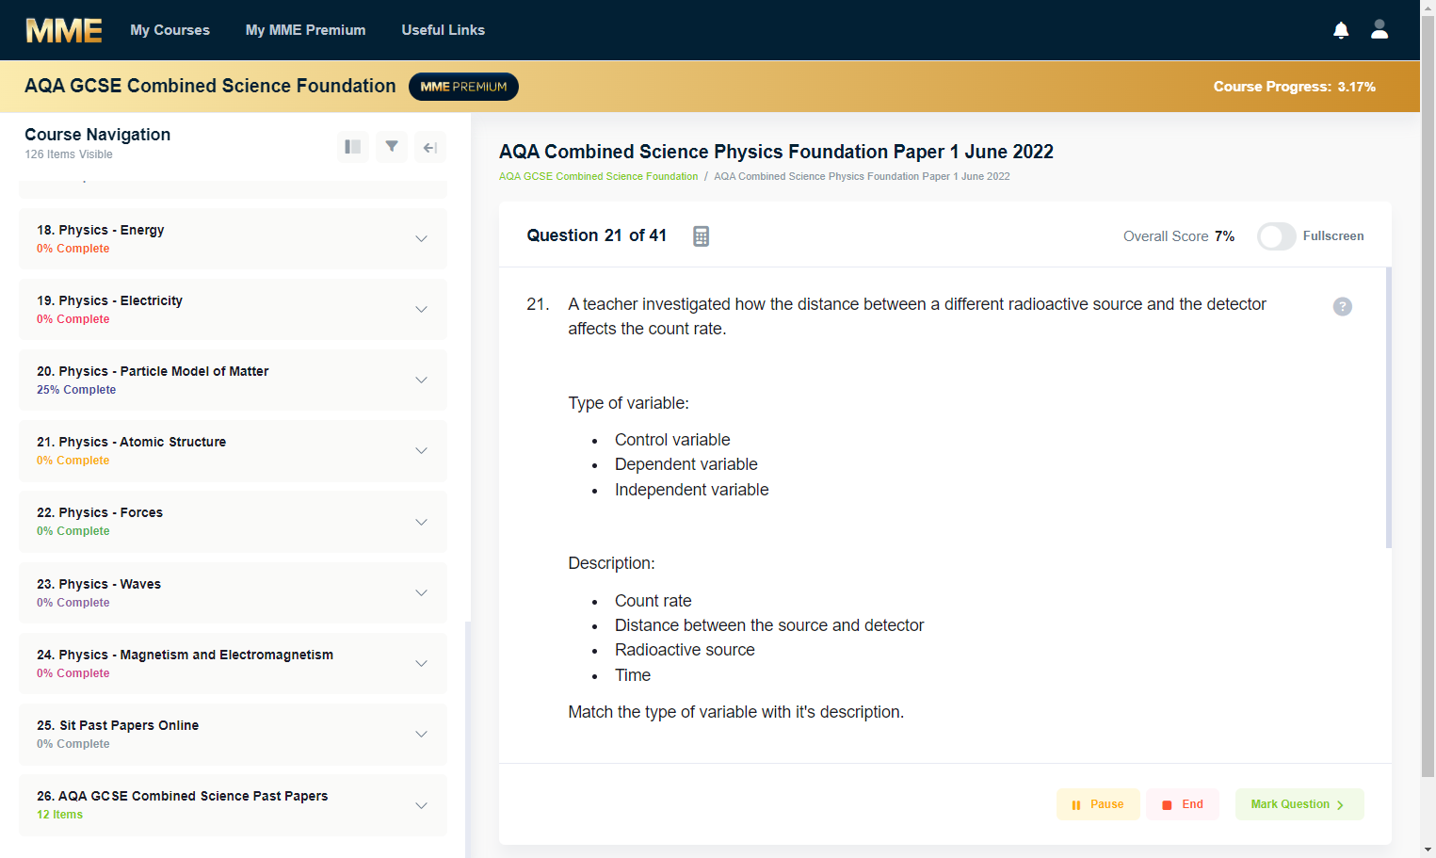
Task: Click Mark Question button
Action: 1299,804
